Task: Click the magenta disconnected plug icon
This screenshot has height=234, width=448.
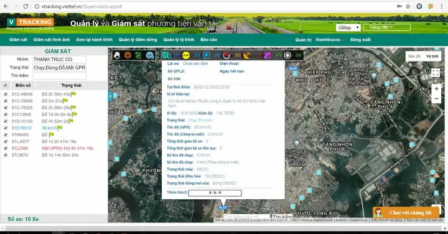Action: [267, 55]
